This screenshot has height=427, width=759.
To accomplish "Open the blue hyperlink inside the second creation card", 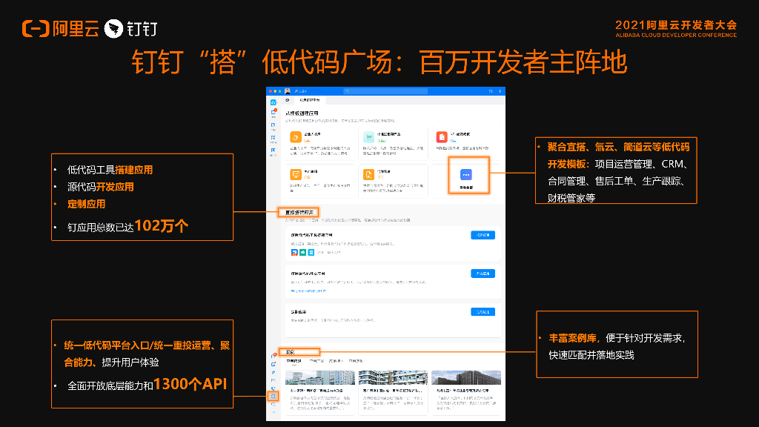I will tap(308, 291).
